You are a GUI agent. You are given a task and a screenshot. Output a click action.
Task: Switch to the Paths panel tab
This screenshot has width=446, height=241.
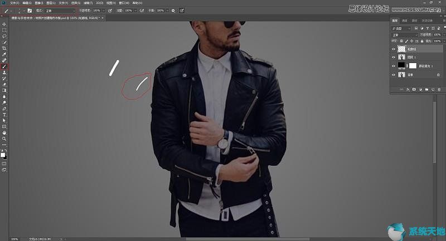[x=414, y=21]
